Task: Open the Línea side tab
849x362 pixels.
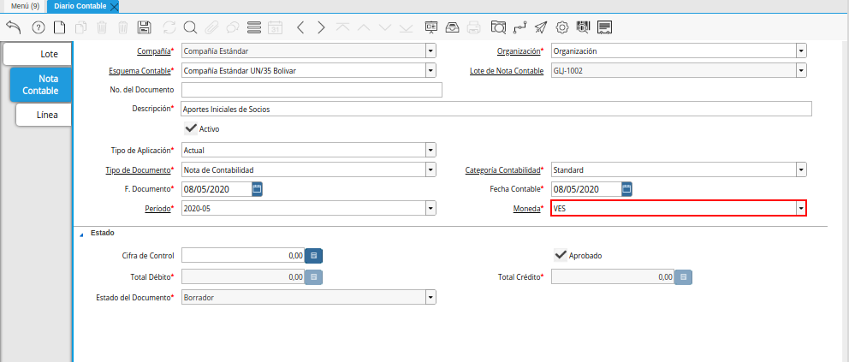Action: [44, 115]
